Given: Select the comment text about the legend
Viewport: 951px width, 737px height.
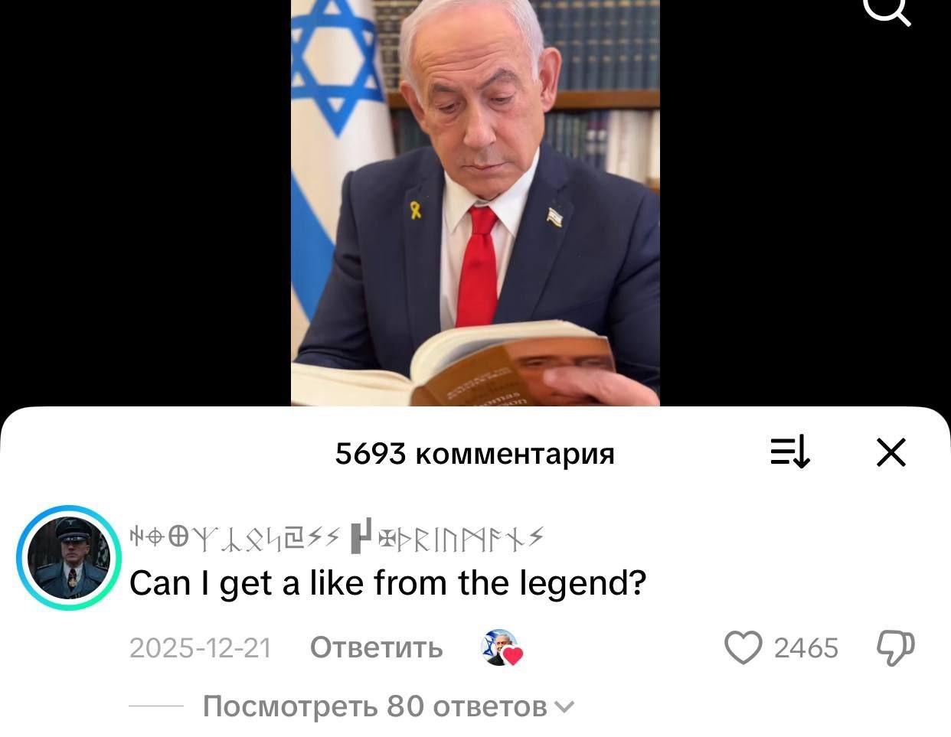Looking at the screenshot, I should [387, 583].
